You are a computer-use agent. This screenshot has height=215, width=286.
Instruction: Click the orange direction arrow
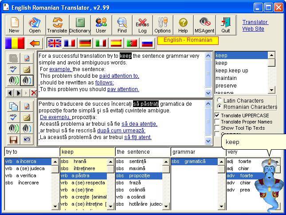coord(35,44)
